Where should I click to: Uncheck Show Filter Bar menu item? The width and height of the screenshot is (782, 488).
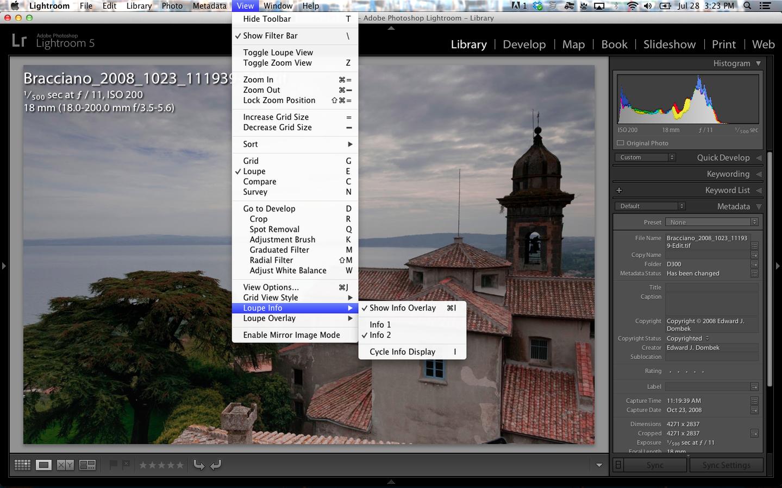270,36
